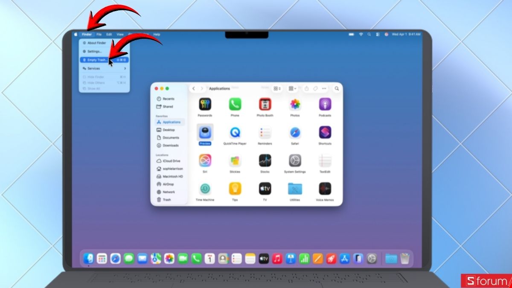Open the Photo Booth app icon

(265, 104)
